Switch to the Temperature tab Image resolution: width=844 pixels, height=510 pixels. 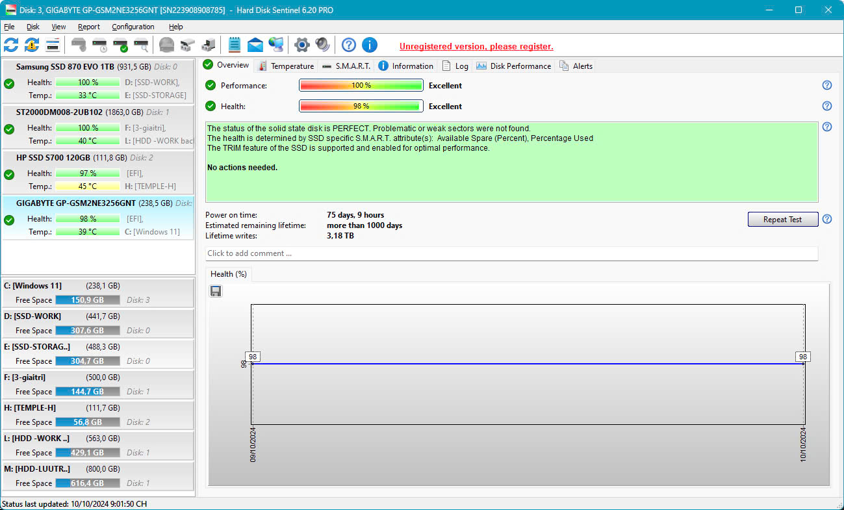click(x=286, y=66)
